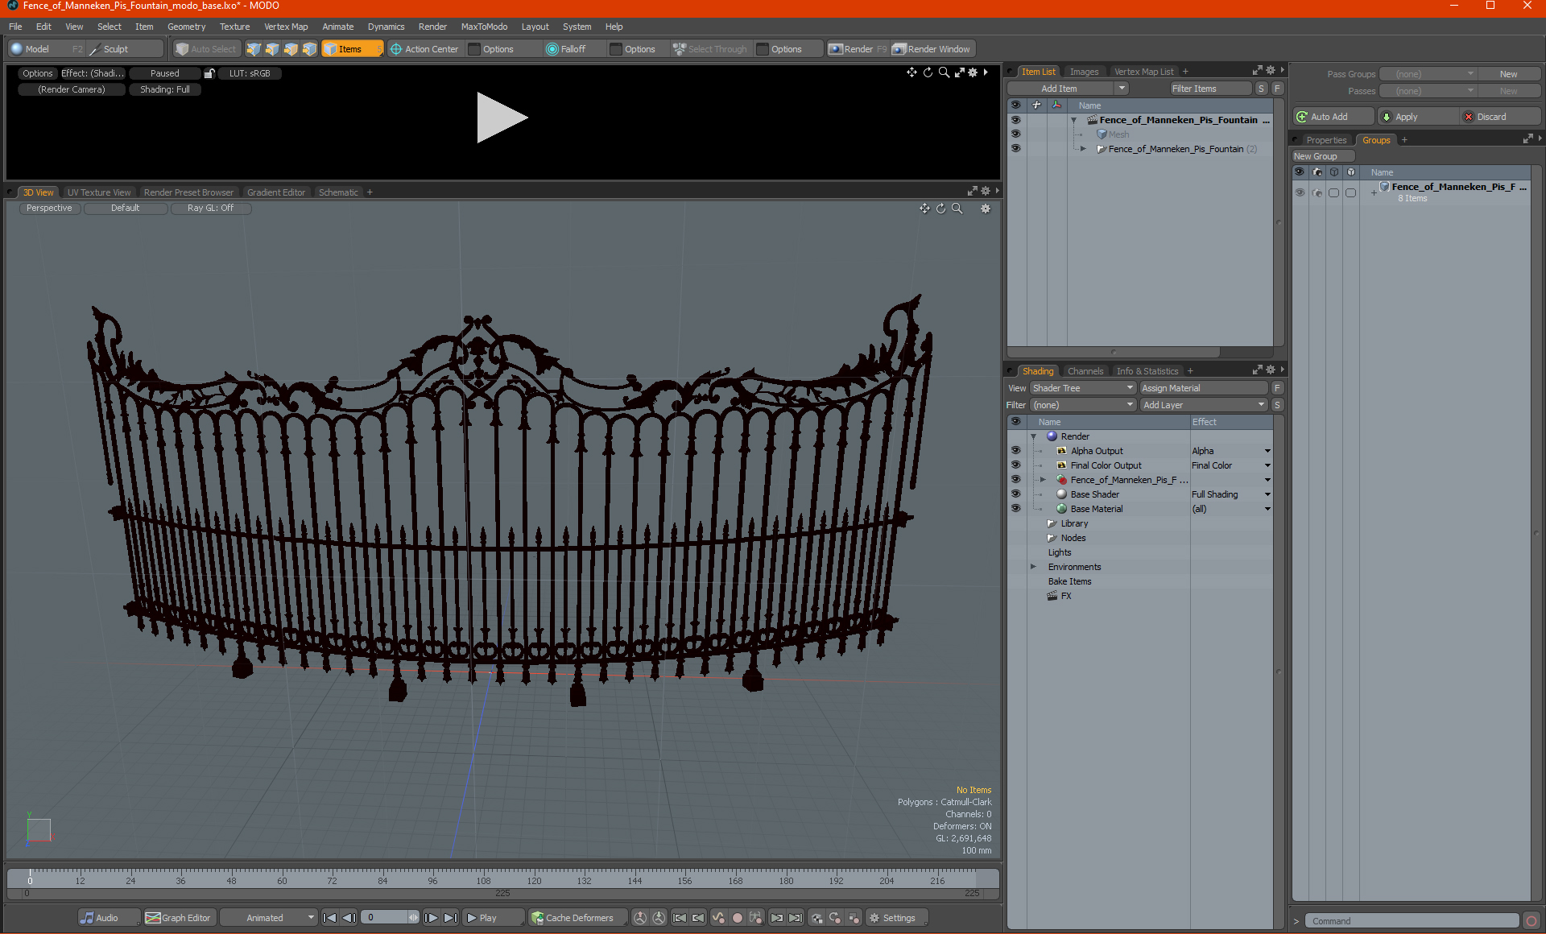Click 3D viewport rotate icon
The image size is (1546, 934).
pos(940,209)
